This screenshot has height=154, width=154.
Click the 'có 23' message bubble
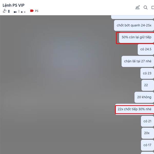147,73
